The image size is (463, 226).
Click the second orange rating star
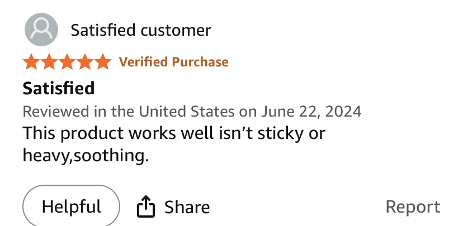pos(50,62)
